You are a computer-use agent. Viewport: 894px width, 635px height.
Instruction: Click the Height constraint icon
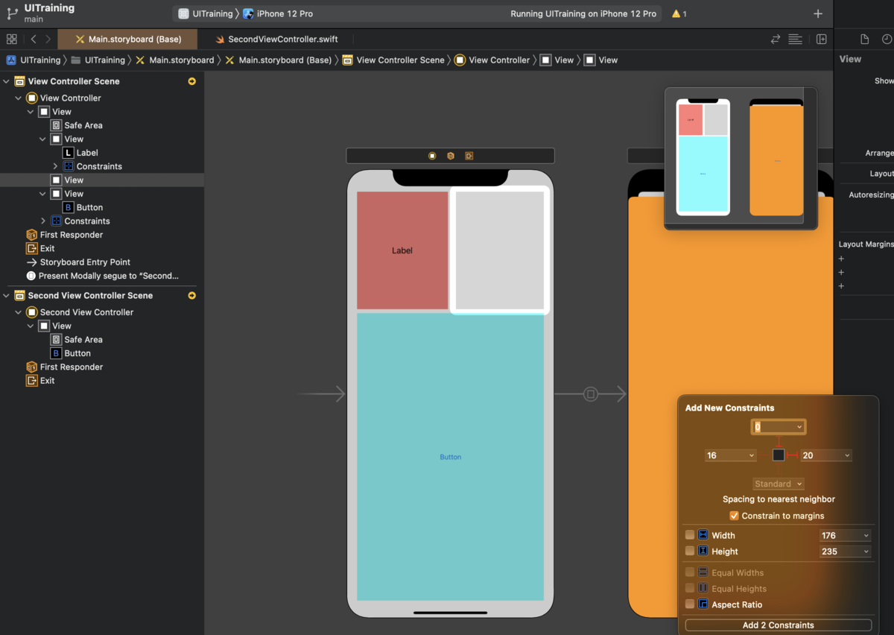click(703, 552)
